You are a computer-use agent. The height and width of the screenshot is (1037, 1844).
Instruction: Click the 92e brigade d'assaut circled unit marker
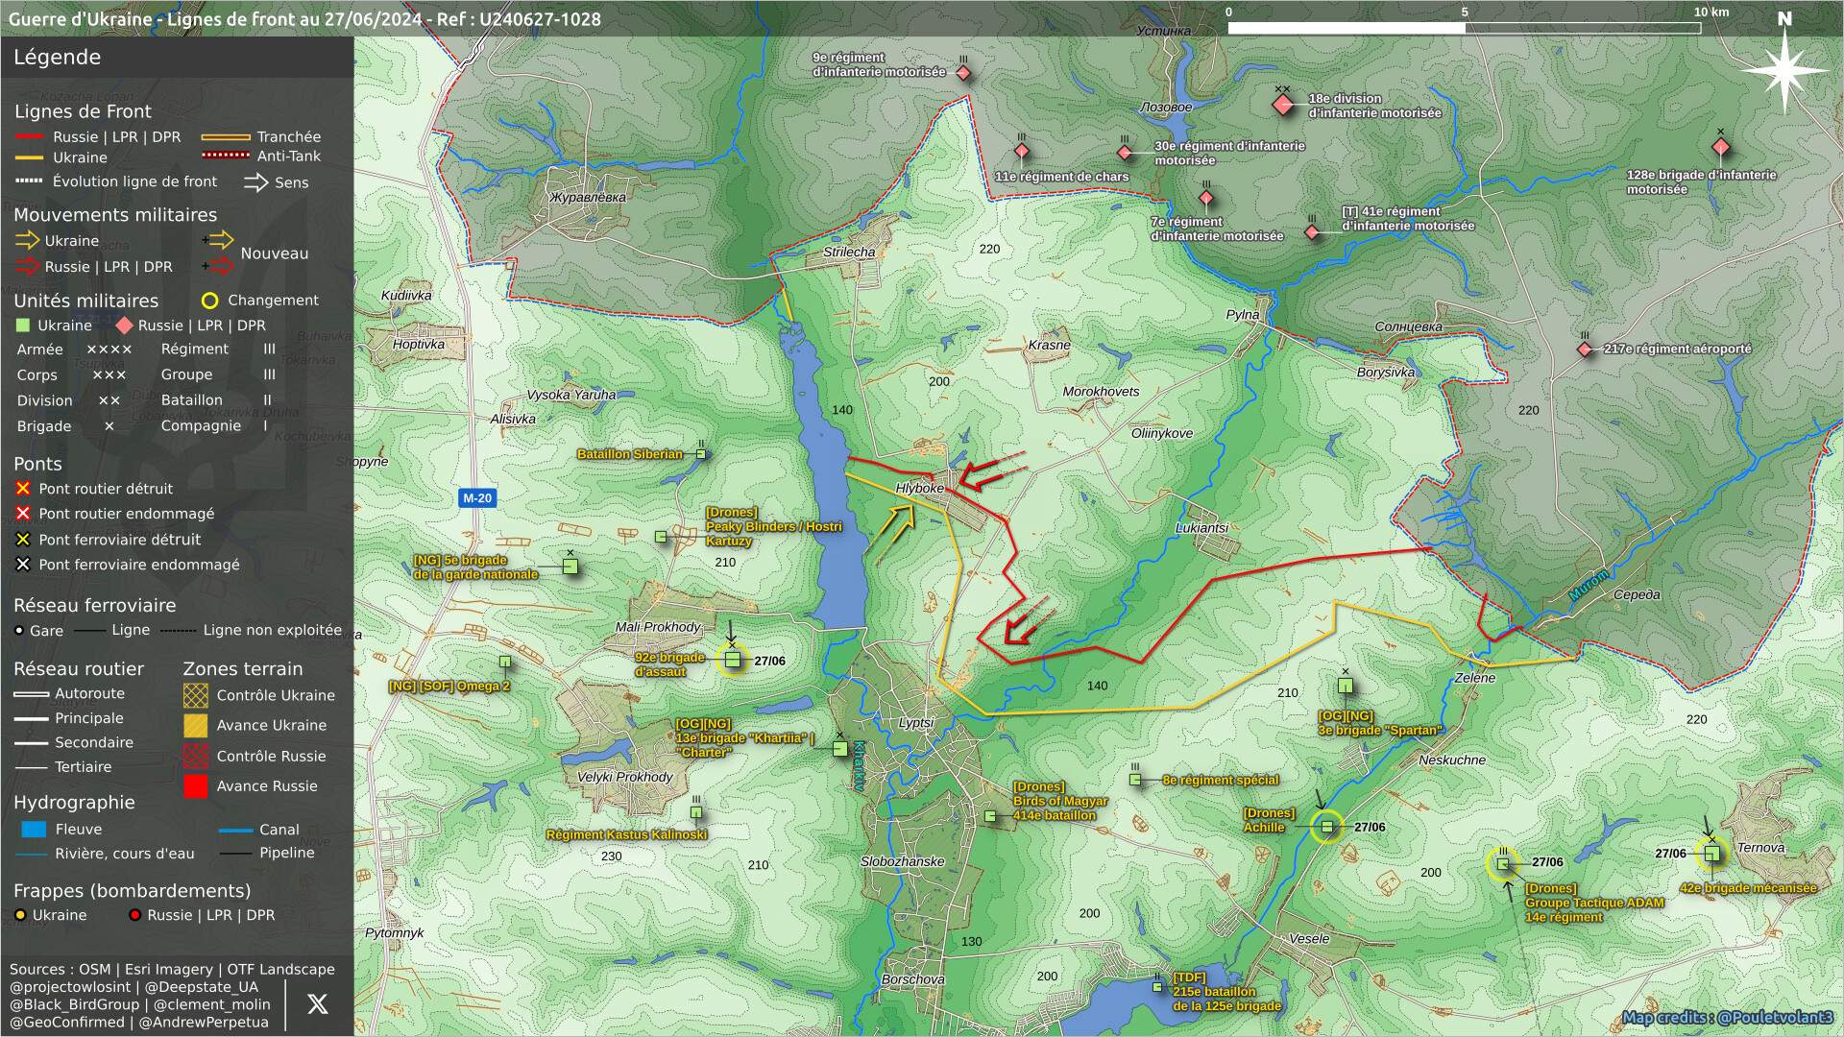732,661
